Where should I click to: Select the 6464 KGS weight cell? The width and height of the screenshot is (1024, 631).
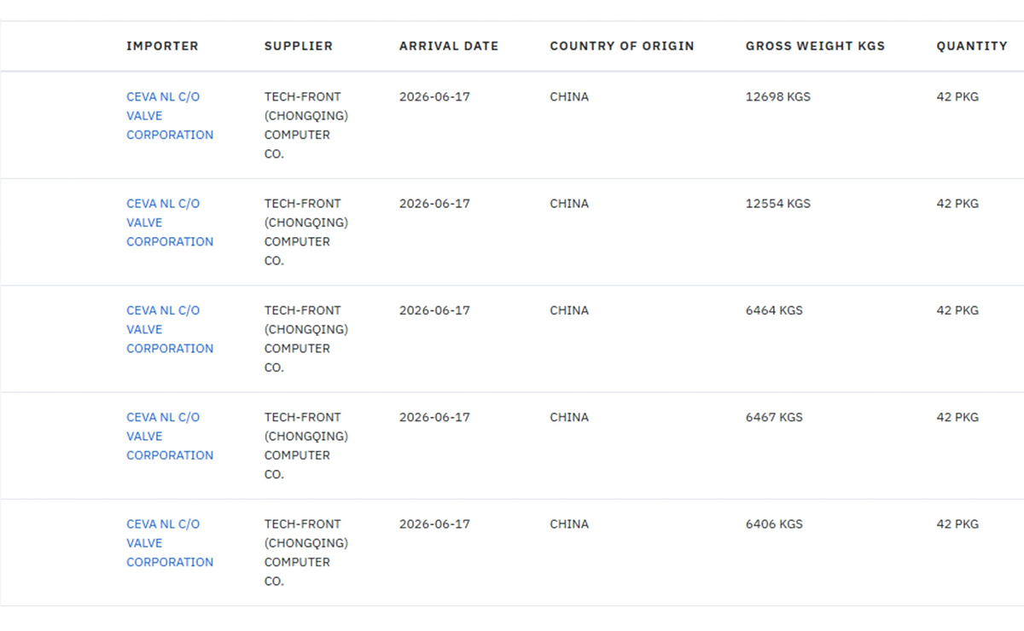[774, 310]
